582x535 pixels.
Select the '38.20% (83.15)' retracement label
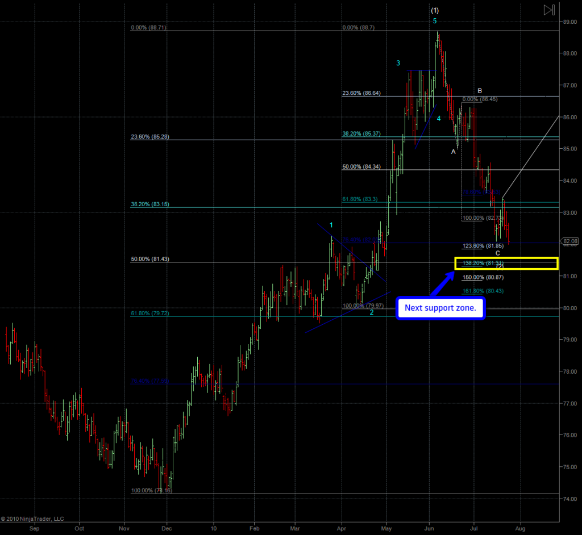tap(150, 204)
